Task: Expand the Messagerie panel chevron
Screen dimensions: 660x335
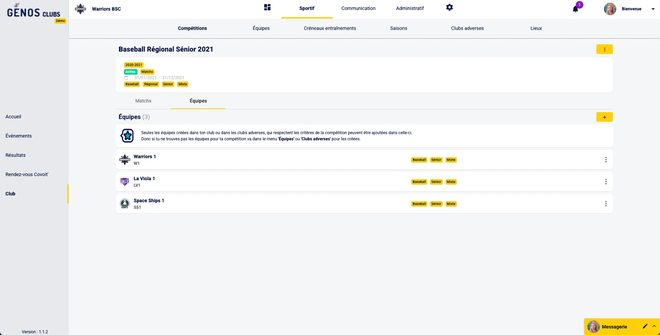Action: coord(654,326)
